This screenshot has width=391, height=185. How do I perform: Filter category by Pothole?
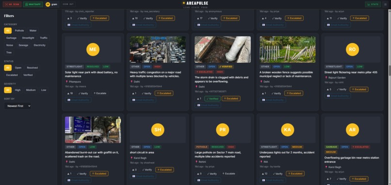tap(19, 30)
